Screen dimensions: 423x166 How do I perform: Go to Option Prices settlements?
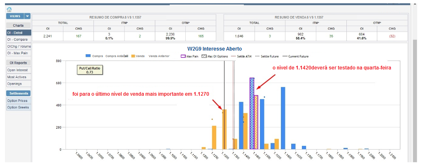[18, 101]
